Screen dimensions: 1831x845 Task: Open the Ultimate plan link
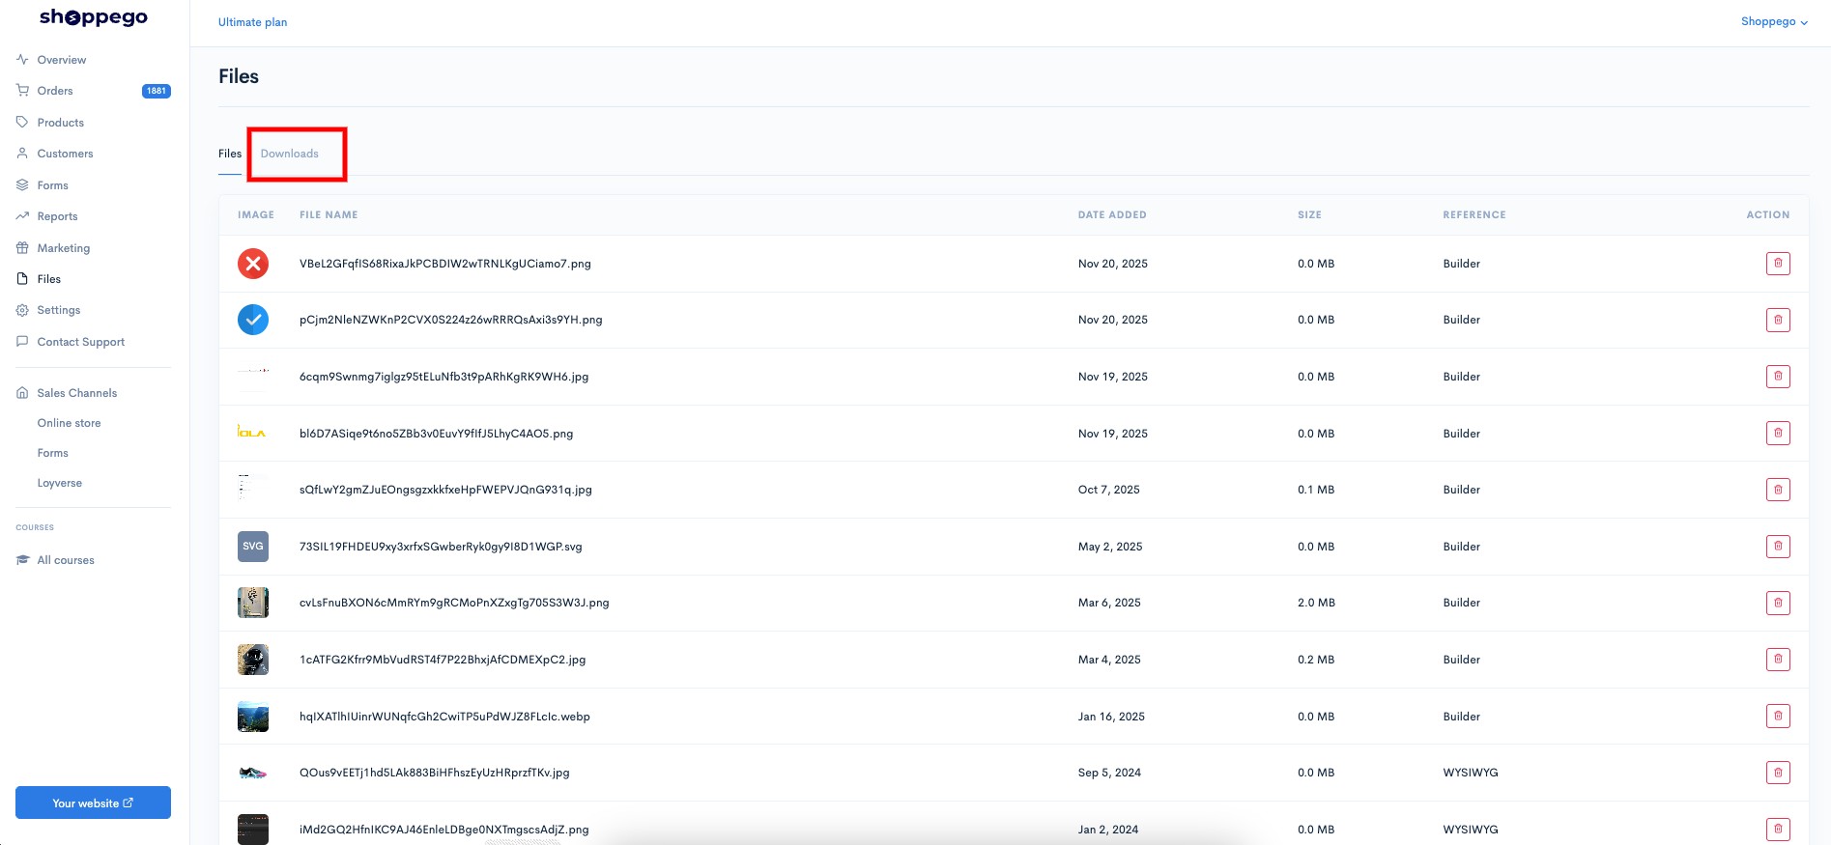pyautogui.click(x=252, y=22)
